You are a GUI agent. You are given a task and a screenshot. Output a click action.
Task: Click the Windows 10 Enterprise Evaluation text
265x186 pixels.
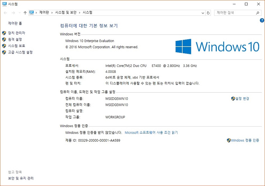89,41
